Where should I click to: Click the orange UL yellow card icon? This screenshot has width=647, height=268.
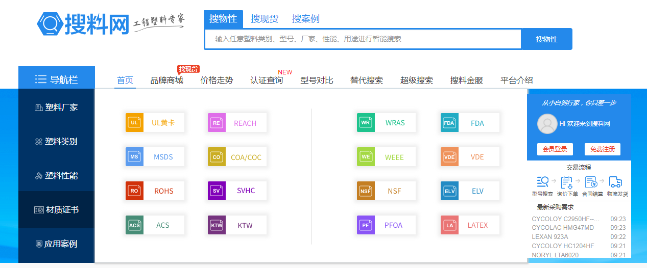click(134, 123)
